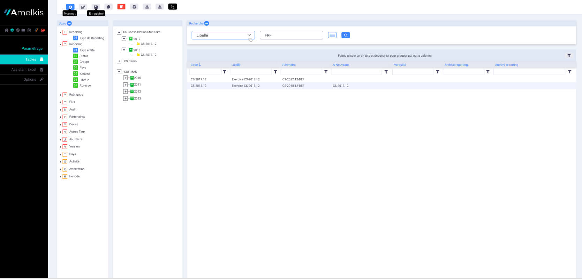Sort by the Libellé column header
The width and height of the screenshot is (582, 279).
tap(236, 65)
